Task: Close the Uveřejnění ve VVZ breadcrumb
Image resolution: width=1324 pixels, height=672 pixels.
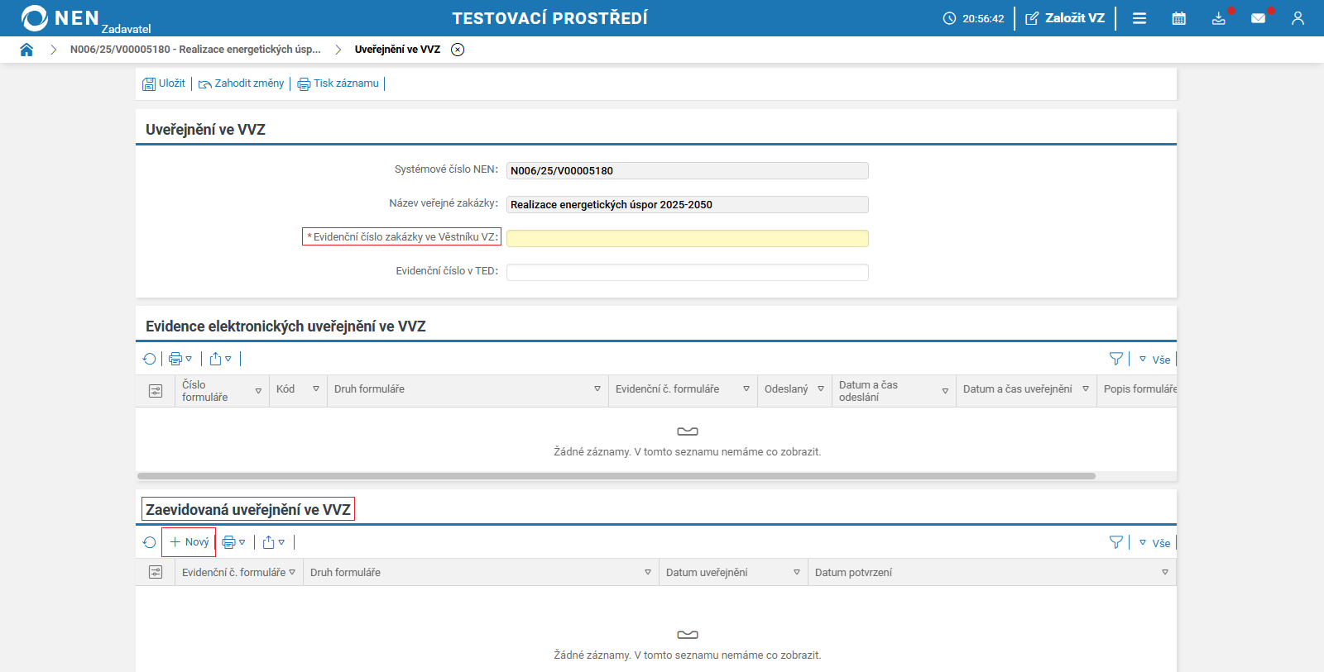Action: coord(458,50)
